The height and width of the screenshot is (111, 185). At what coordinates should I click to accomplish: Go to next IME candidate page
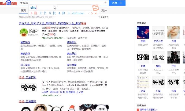point(92,13)
